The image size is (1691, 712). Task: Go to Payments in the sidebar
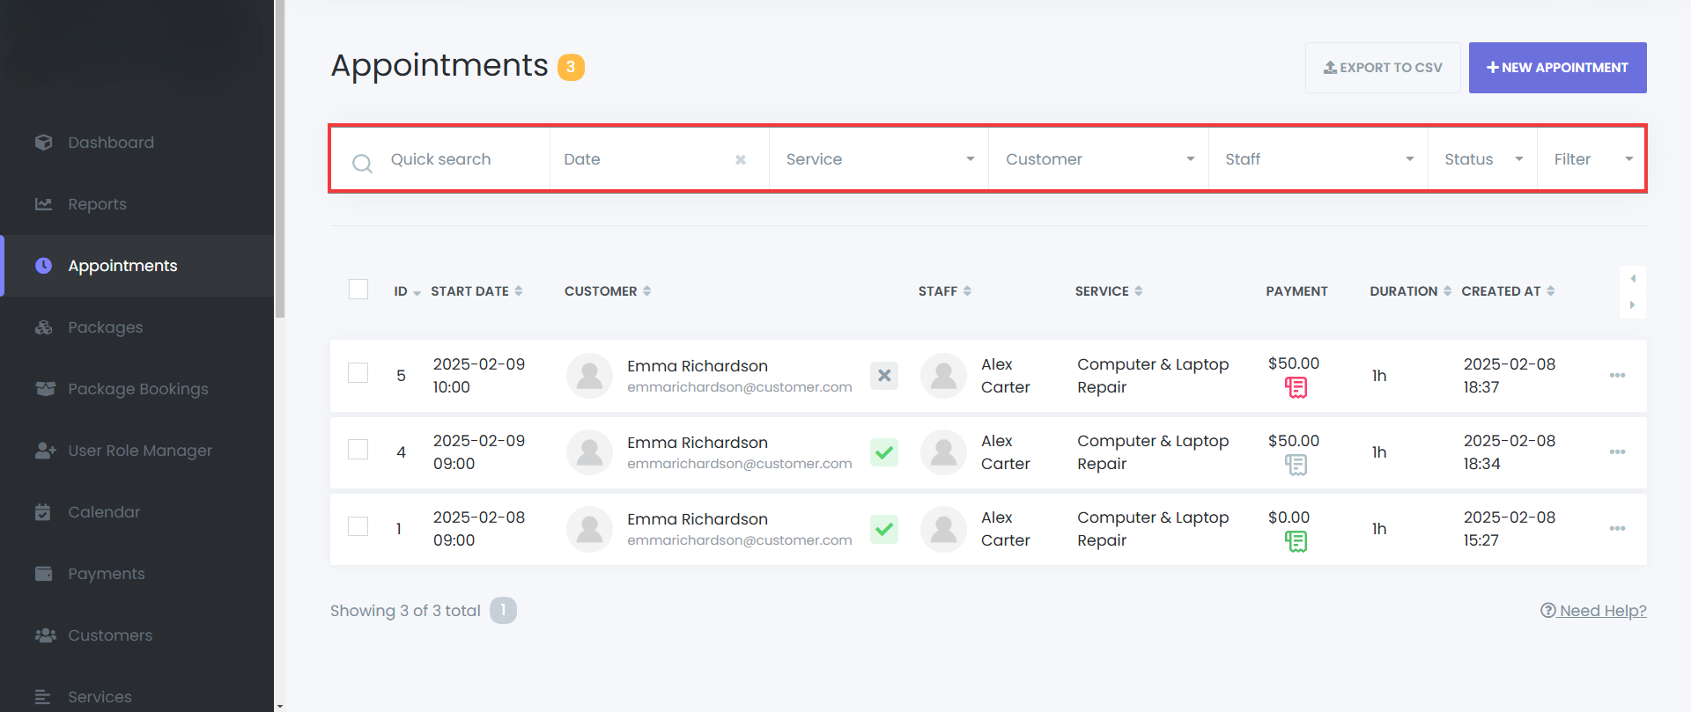pyautogui.click(x=107, y=574)
